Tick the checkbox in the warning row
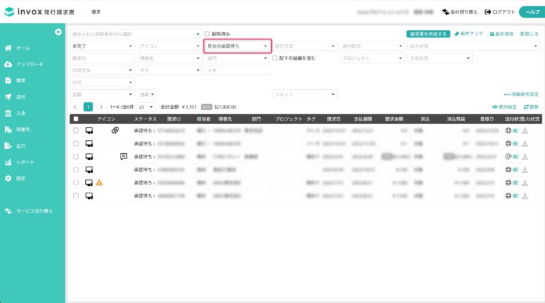 [76, 182]
